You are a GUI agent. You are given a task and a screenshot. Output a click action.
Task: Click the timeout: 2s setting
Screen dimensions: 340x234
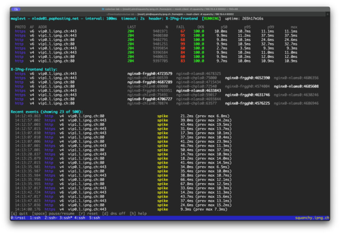pyautogui.click(x=133, y=19)
